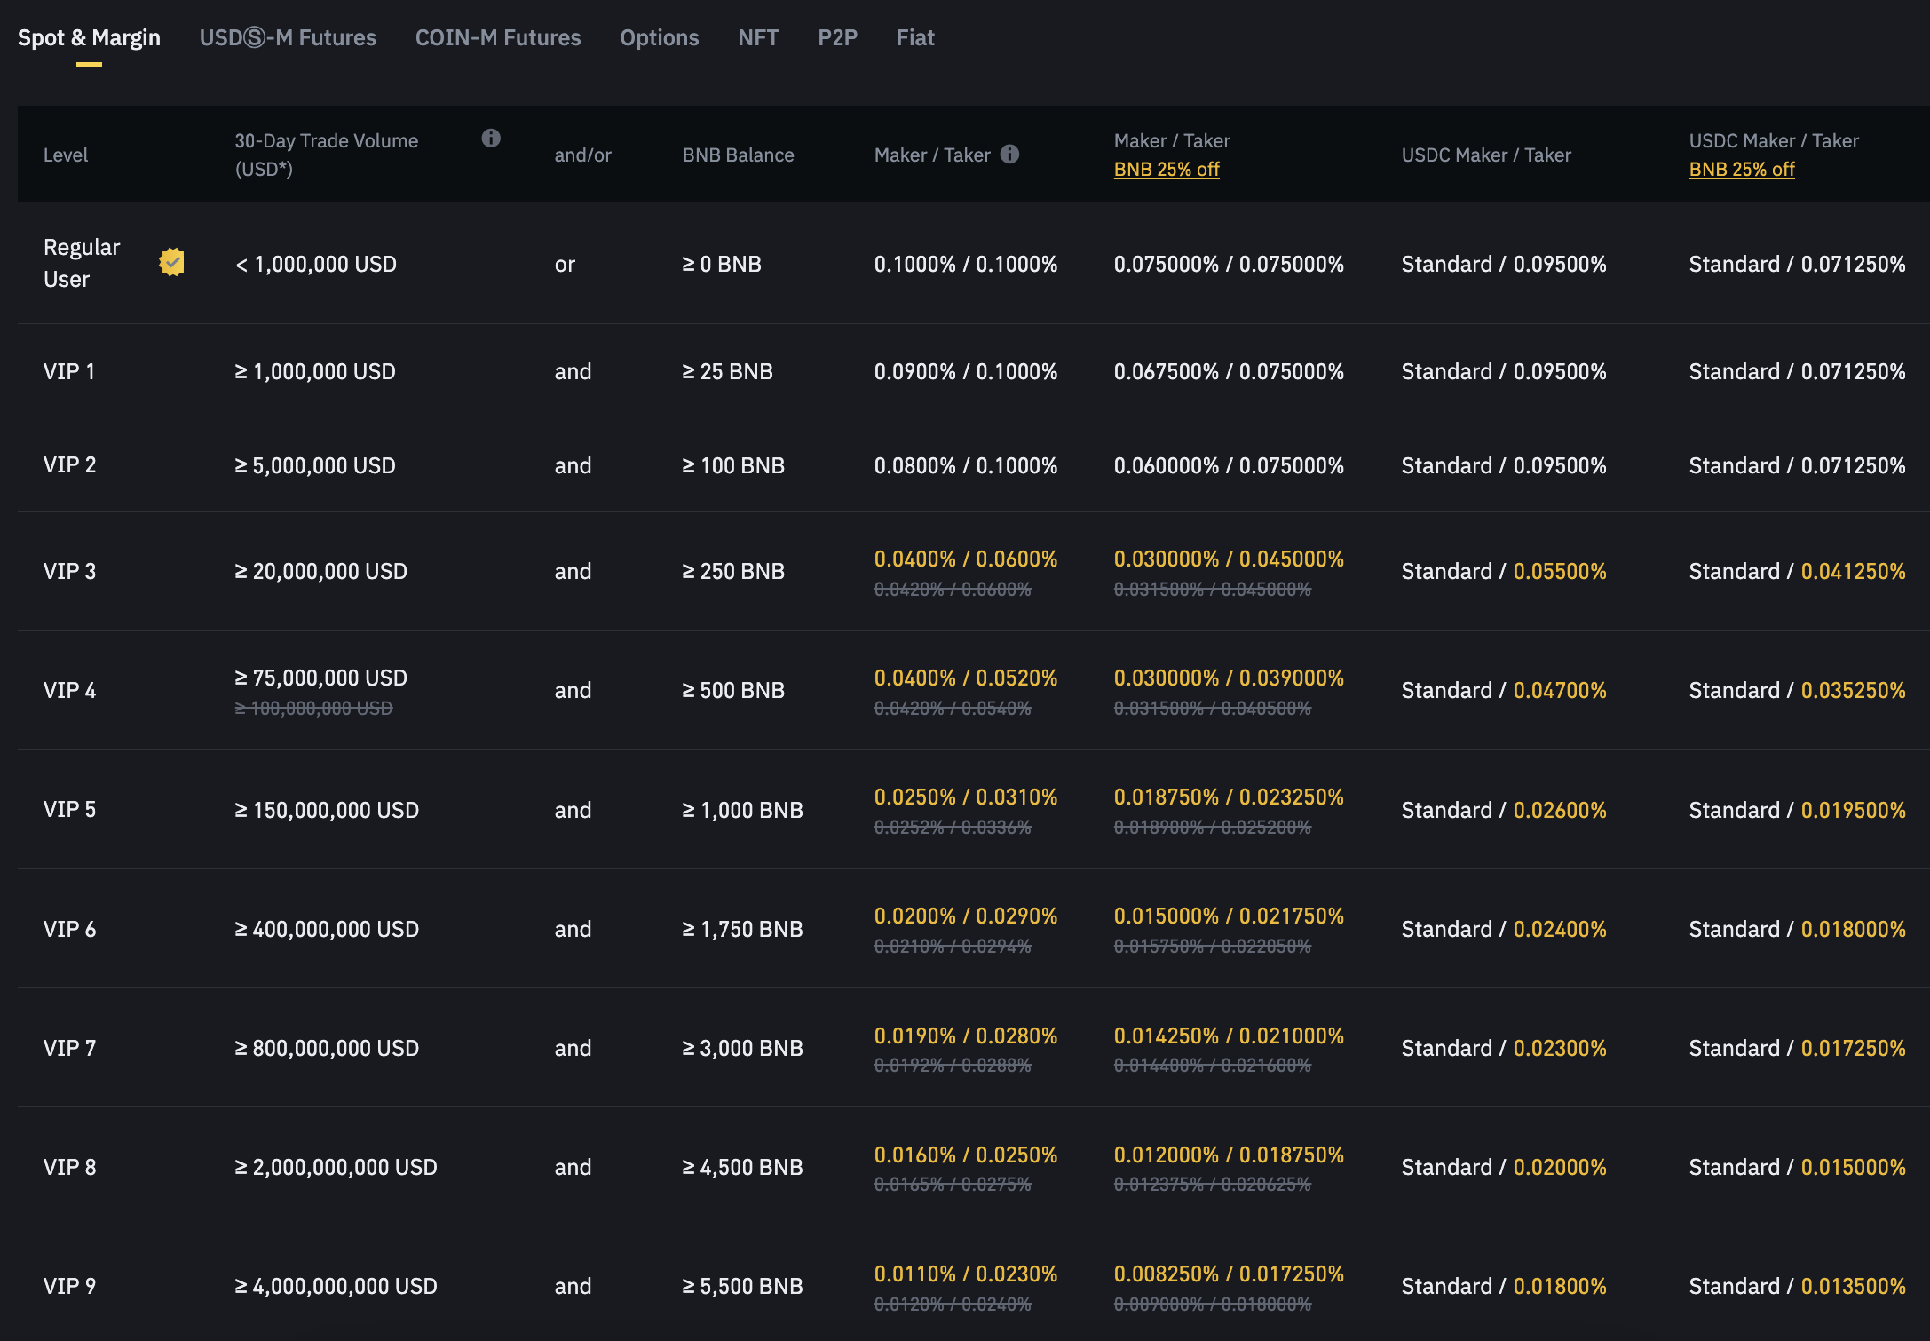Click the and/or column header
This screenshot has height=1341, width=1930.
point(583,155)
